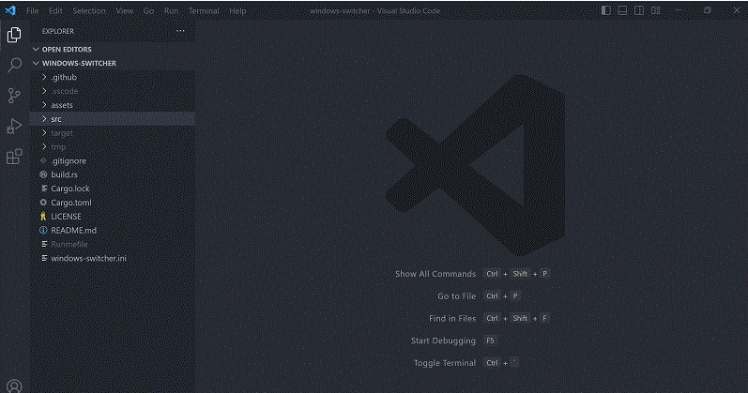Open the Search view icon

14,65
